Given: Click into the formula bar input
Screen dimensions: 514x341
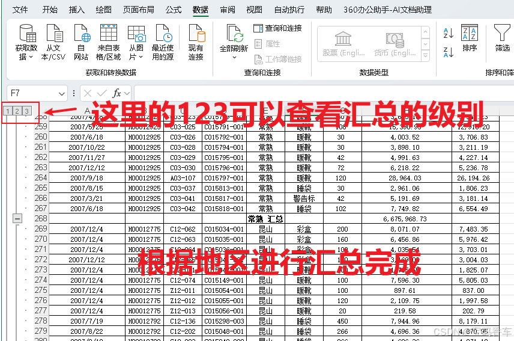Looking at the screenshot, I should (324, 94).
